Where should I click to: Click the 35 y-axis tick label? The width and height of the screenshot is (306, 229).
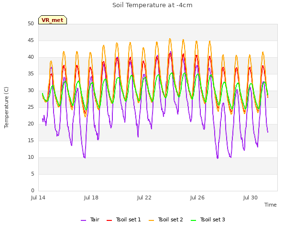(x=31, y=73)
